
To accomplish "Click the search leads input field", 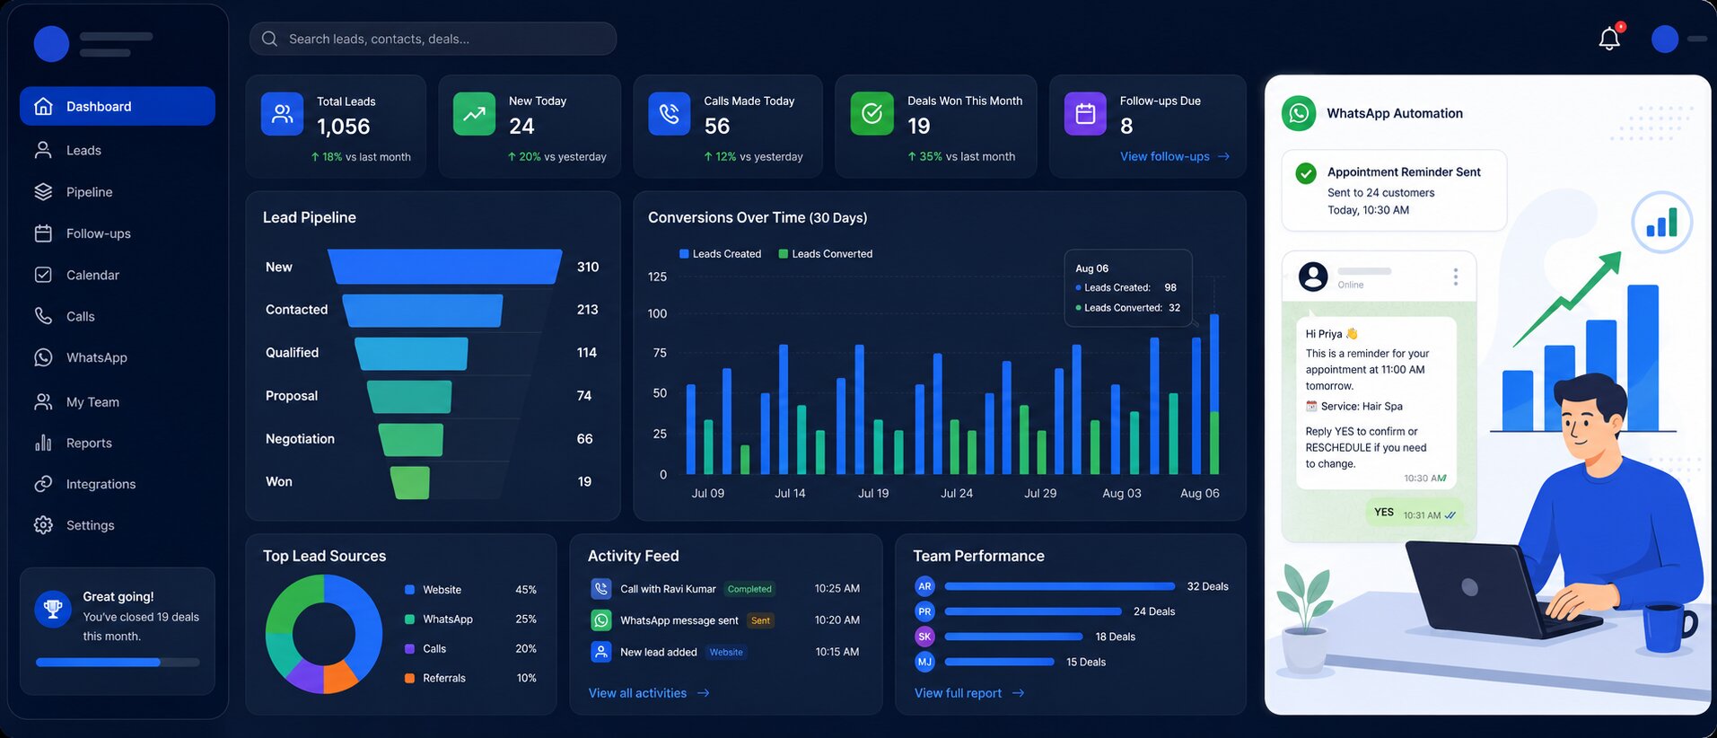I will click(433, 39).
